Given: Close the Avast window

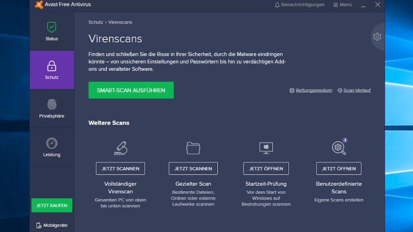Looking at the screenshot, I should pos(378,5).
